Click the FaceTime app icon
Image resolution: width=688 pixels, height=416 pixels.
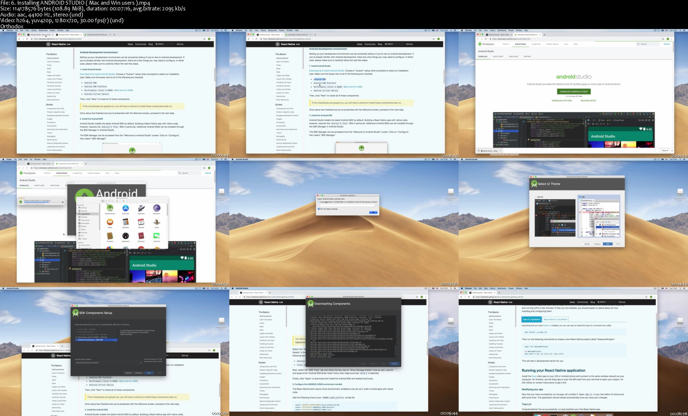click(x=157, y=236)
